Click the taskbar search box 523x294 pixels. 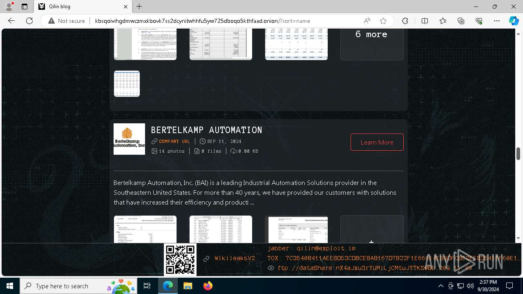tap(78, 286)
